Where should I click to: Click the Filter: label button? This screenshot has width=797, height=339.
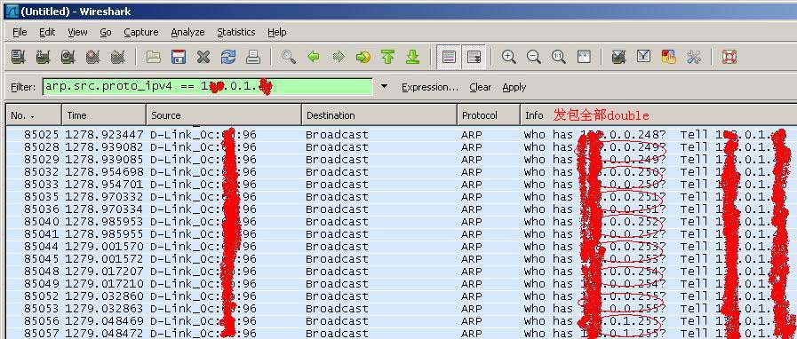(23, 87)
